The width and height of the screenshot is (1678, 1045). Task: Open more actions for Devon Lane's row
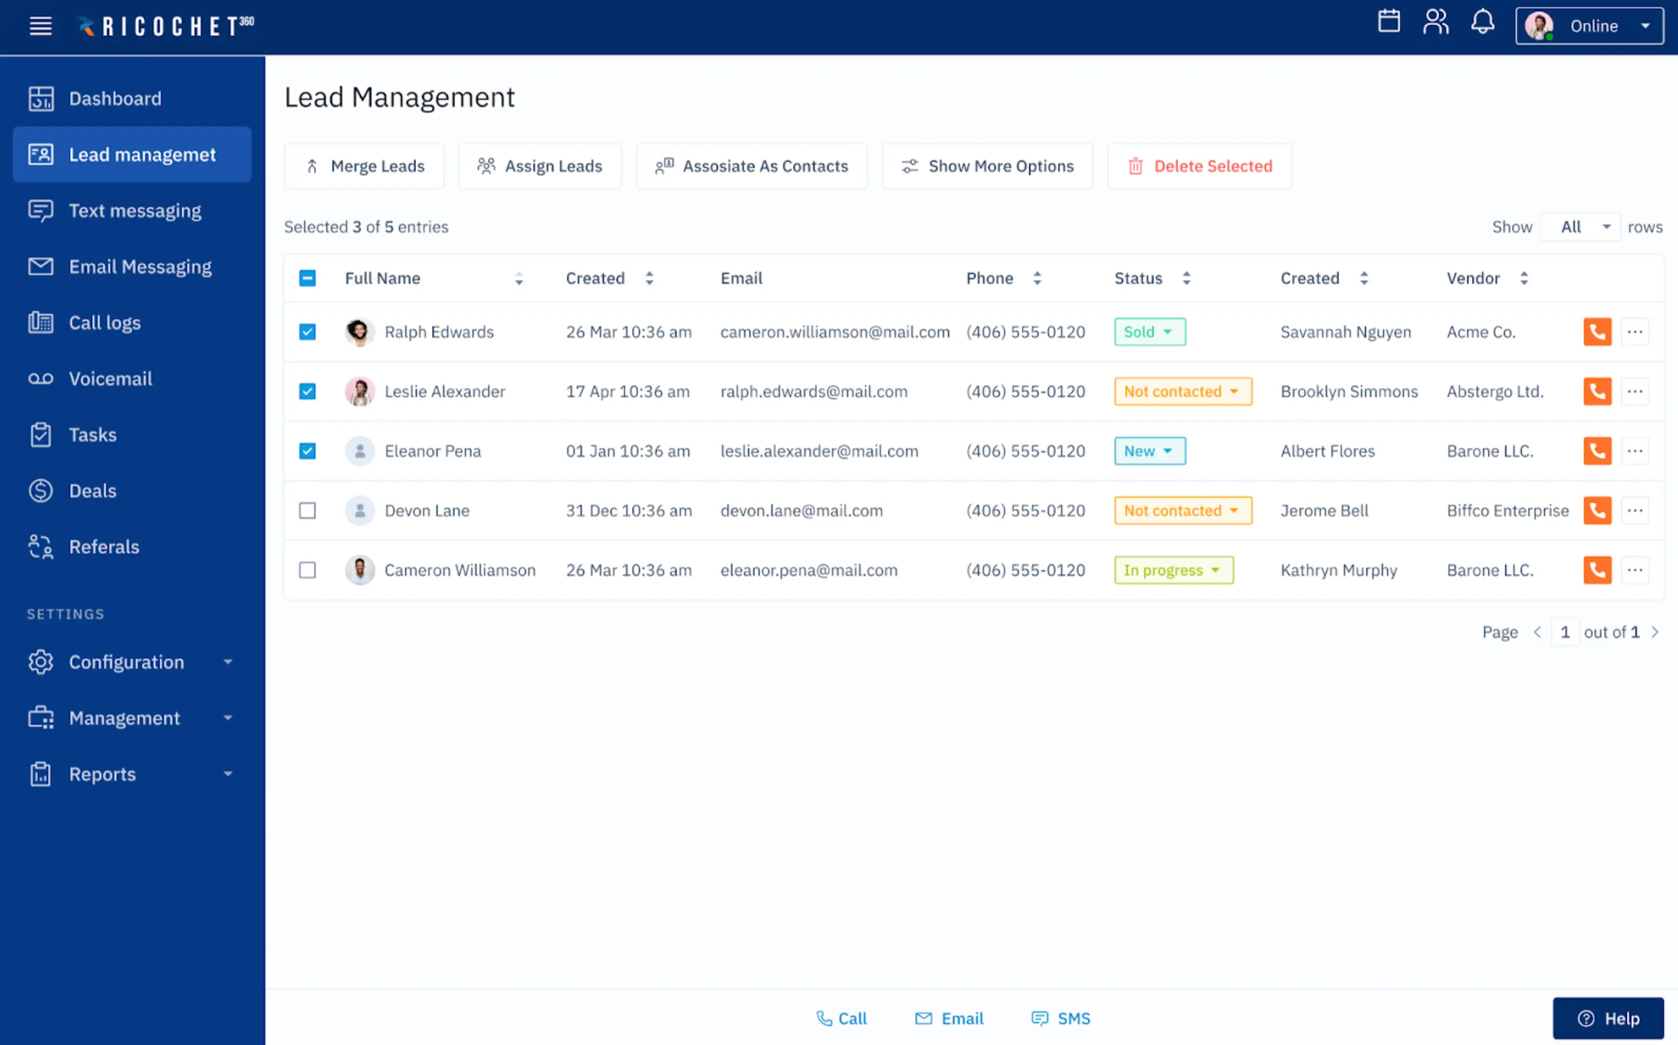(x=1635, y=510)
